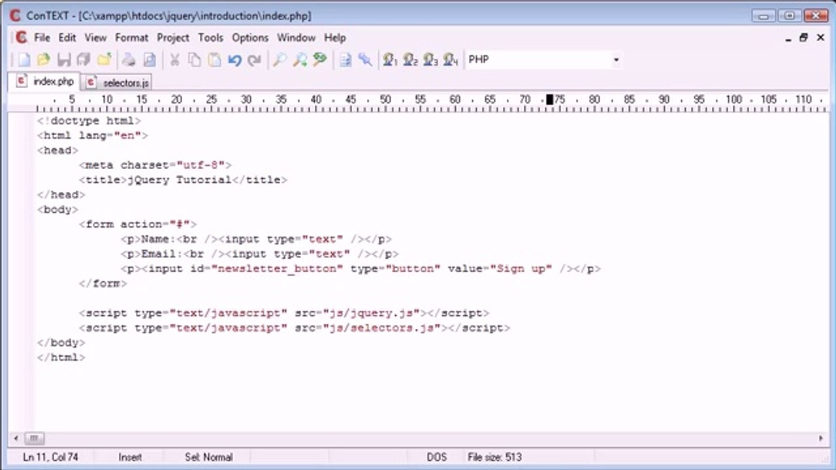836x470 pixels.
Task: Open the Format menu
Action: (x=132, y=38)
